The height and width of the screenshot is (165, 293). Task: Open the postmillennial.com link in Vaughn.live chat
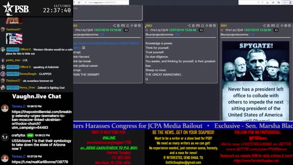point(42,120)
